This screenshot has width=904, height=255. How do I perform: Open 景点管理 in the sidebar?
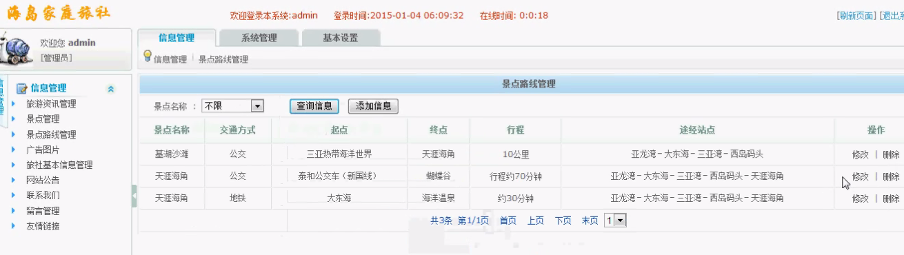(x=43, y=119)
